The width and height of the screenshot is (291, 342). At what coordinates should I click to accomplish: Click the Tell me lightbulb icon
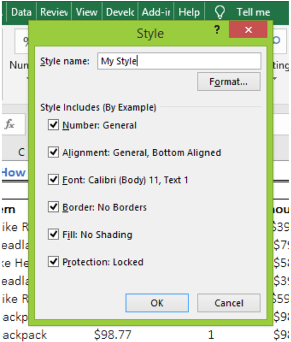click(220, 12)
